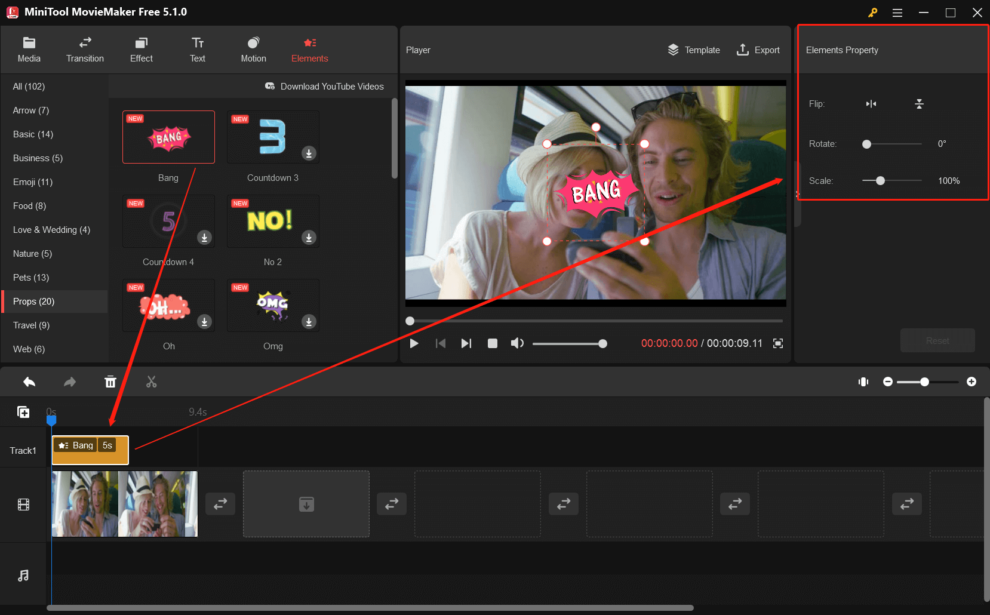
Task: Split clip with scissors tool
Action: pyautogui.click(x=152, y=382)
